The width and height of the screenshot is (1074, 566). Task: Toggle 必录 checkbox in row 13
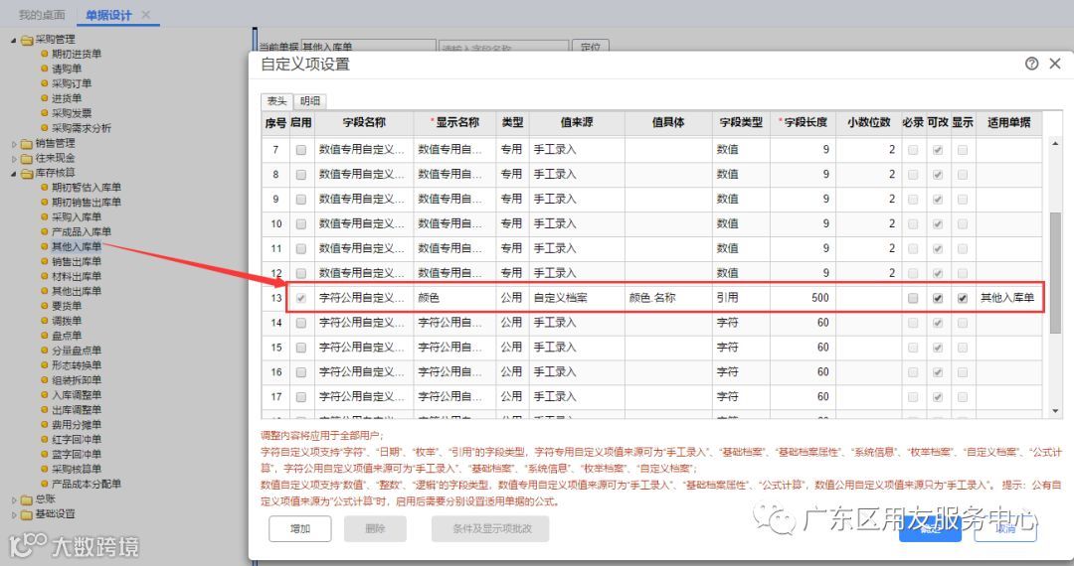(x=912, y=298)
